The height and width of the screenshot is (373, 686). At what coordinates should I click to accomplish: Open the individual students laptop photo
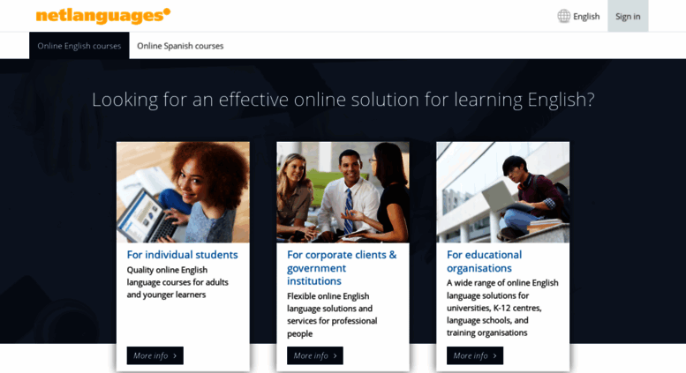tap(183, 192)
